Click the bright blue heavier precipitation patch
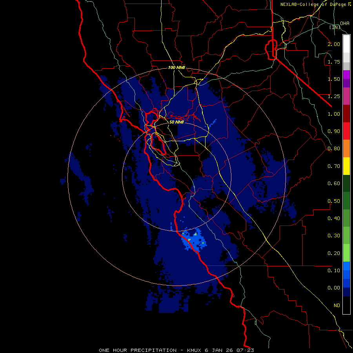353x353 pixels. (194, 240)
